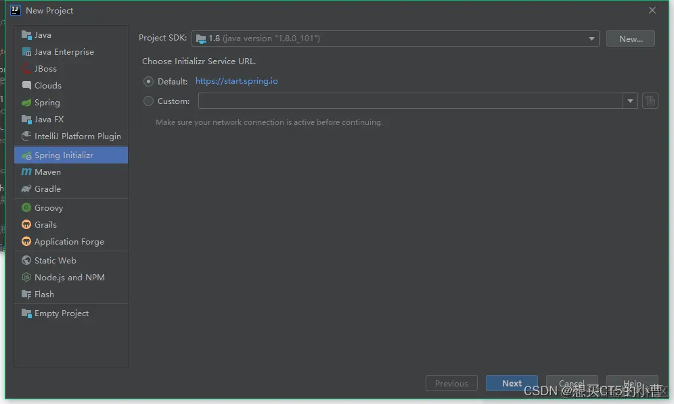Viewport: 674px width, 404px height.
Task: Click the Cancel button
Action: point(572,383)
